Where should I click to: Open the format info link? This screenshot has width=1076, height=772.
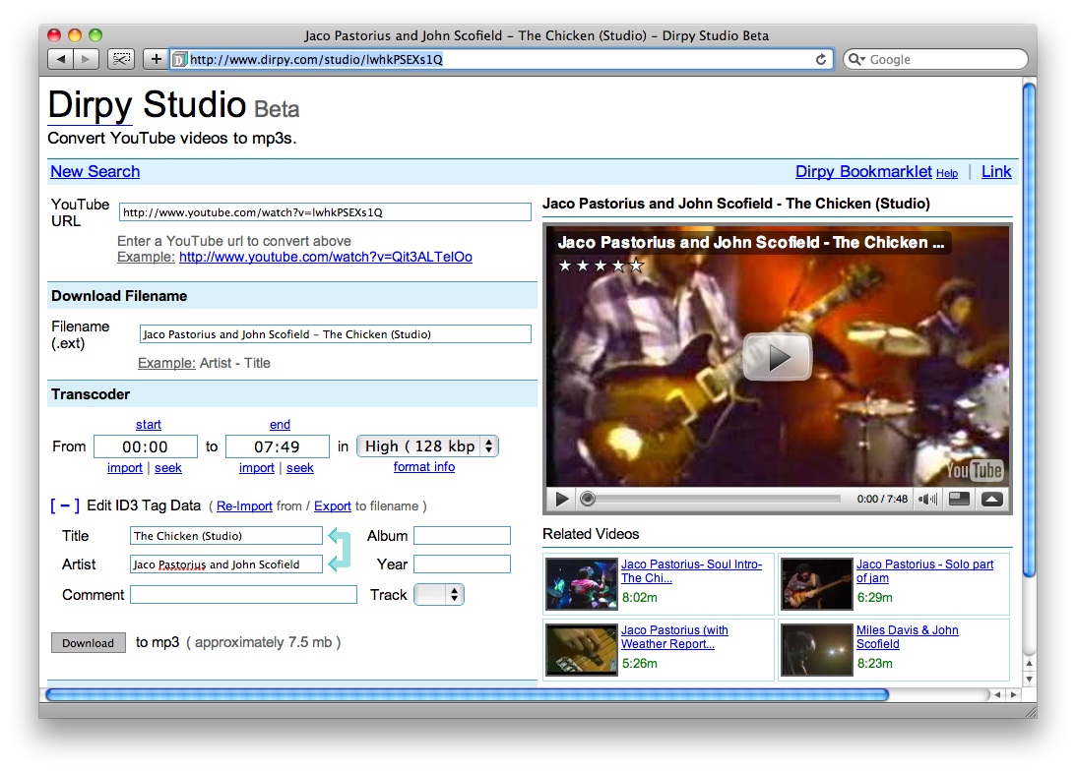tap(424, 467)
